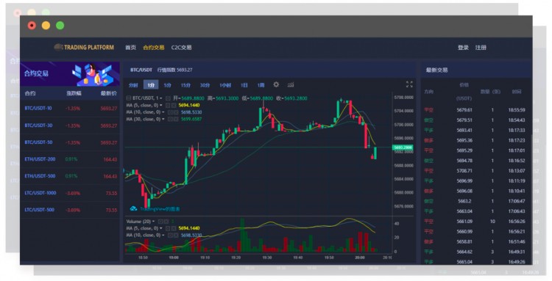Viewport: 552px width, 281px height.
Task: Expand BTC/USDT, 1 legend dropdown arrow
Action: [x=161, y=98]
